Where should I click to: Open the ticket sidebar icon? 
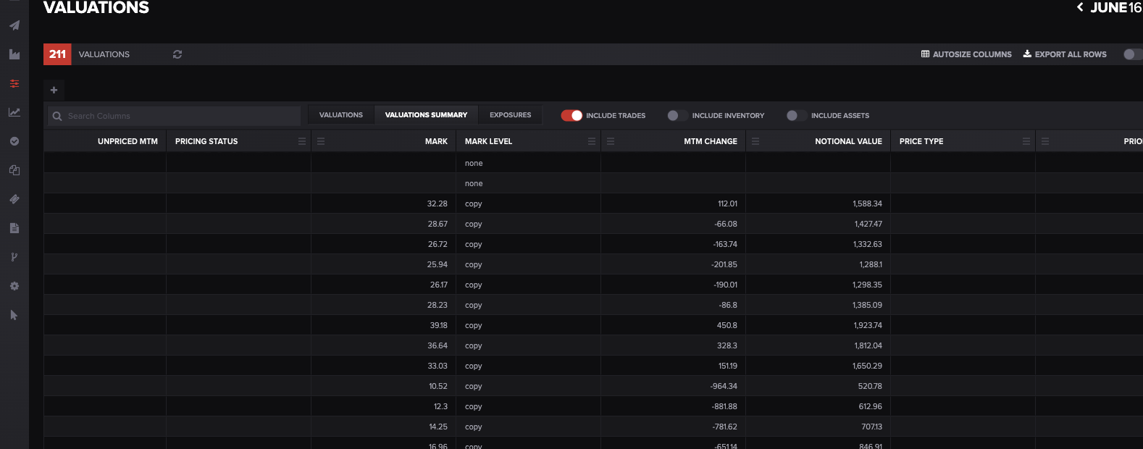click(x=14, y=199)
